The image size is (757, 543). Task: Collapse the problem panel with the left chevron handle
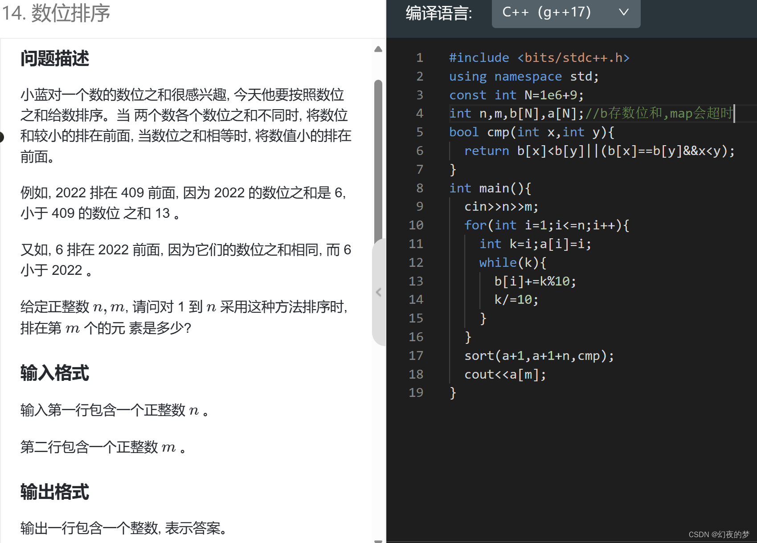click(x=379, y=292)
